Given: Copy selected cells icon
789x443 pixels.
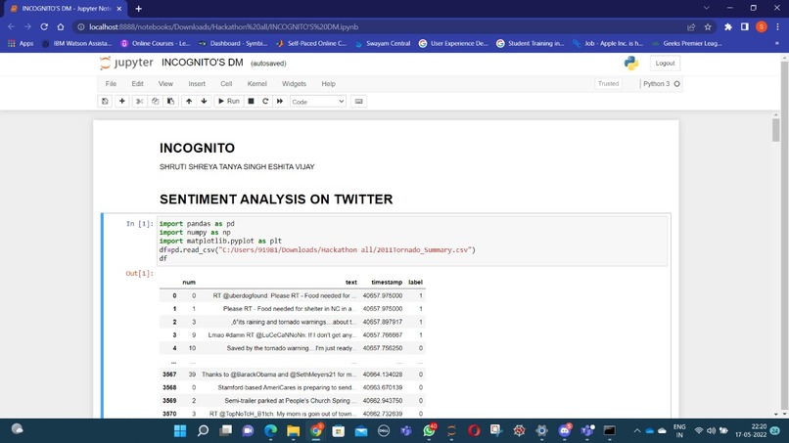Looking at the screenshot, I should point(155,101).
